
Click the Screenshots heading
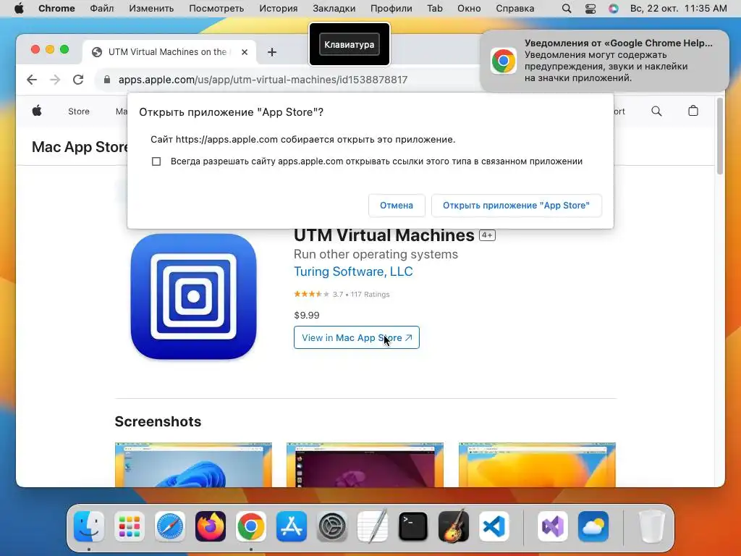(158, 422)
